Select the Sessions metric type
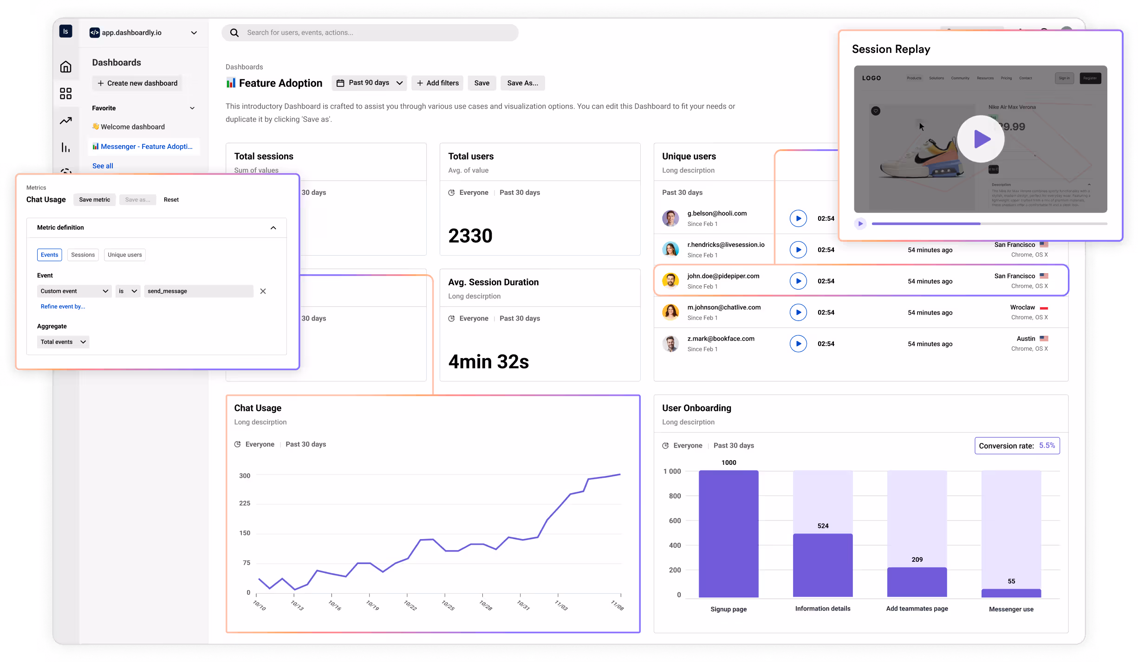The image size is (1138, 662). pyautogui.click(x=83, y=255)
